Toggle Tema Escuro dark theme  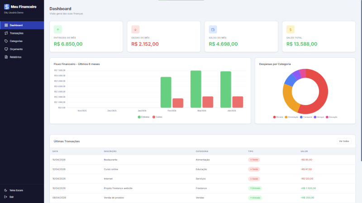click(14, 190)
